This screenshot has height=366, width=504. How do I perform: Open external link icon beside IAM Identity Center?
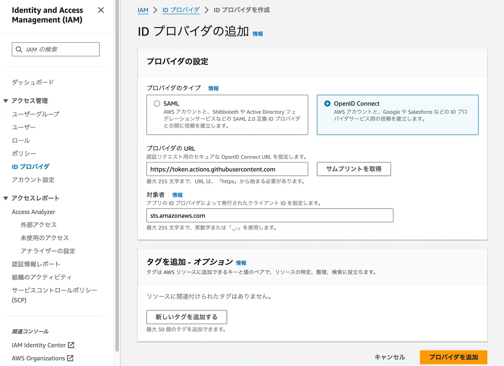pyautogui.click(x=71, y=345)
